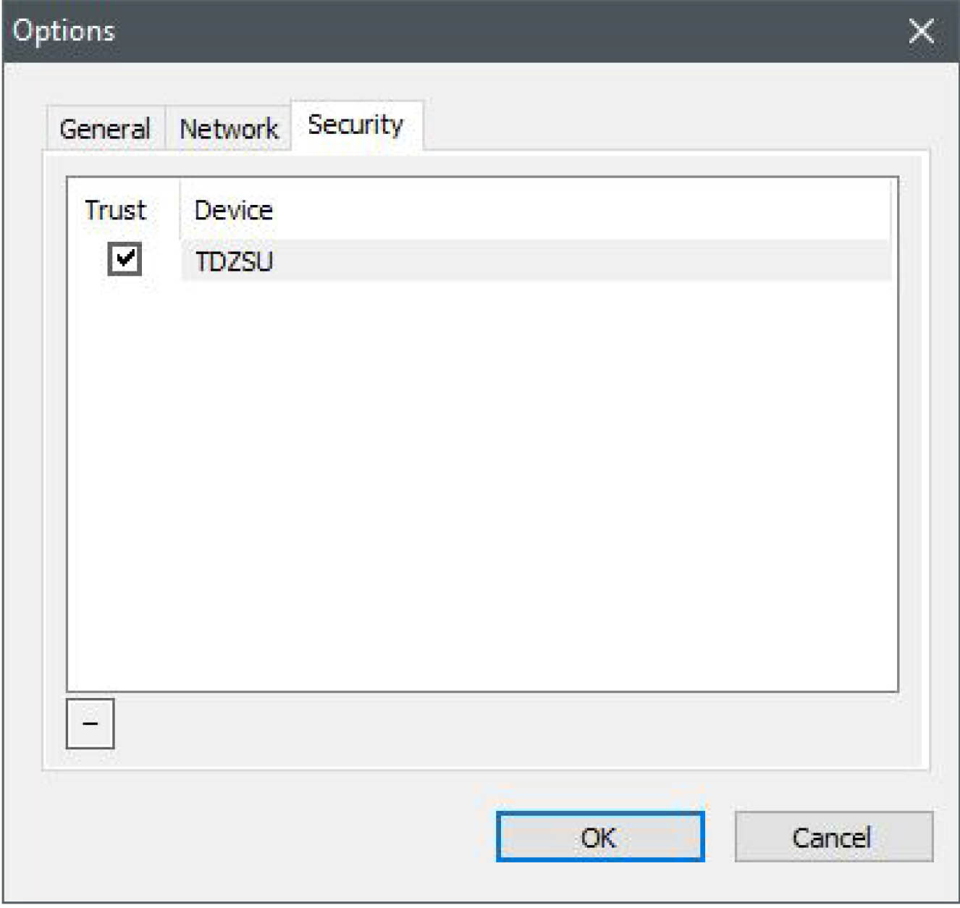Discard changes by clicking Cancel
Image resolution: width=960 pixels, height=908 pixels.
point(833,837)
